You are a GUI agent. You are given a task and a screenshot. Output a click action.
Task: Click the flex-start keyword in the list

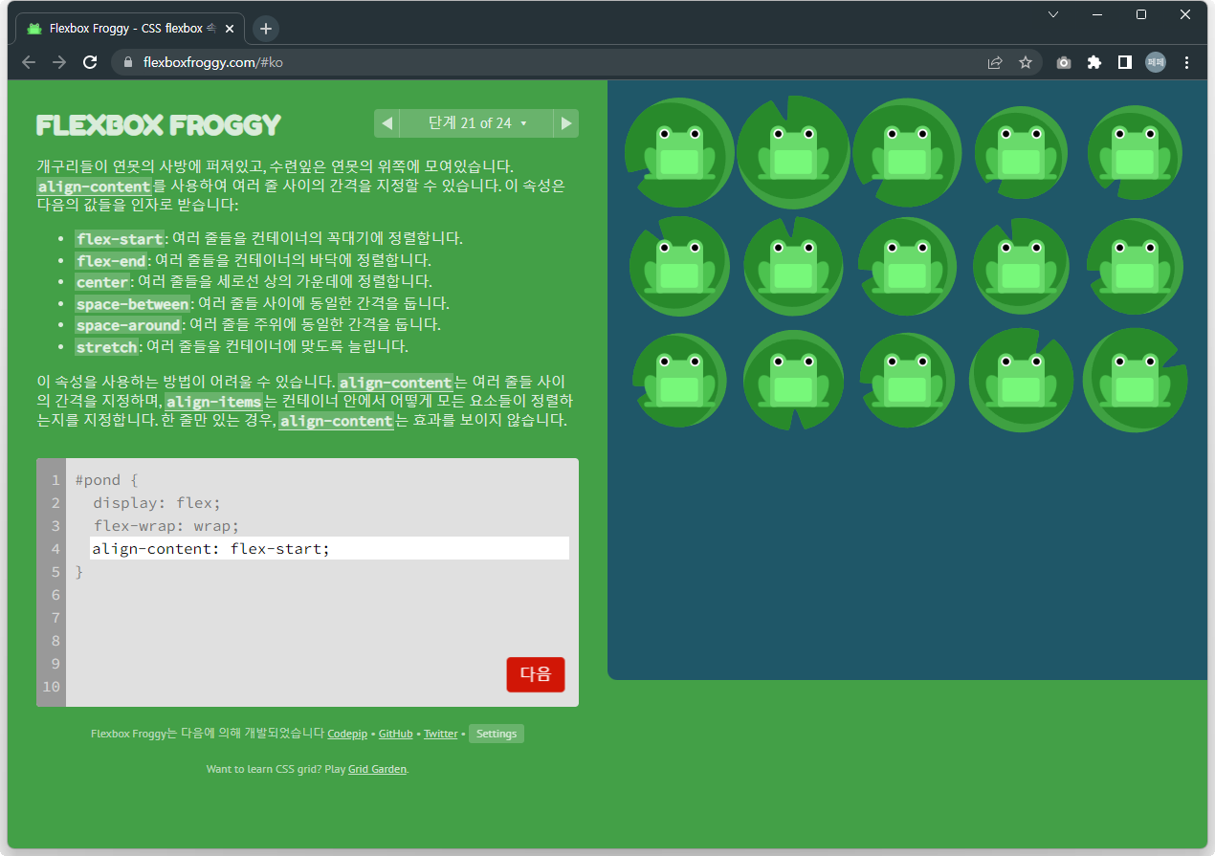[121, 239]
